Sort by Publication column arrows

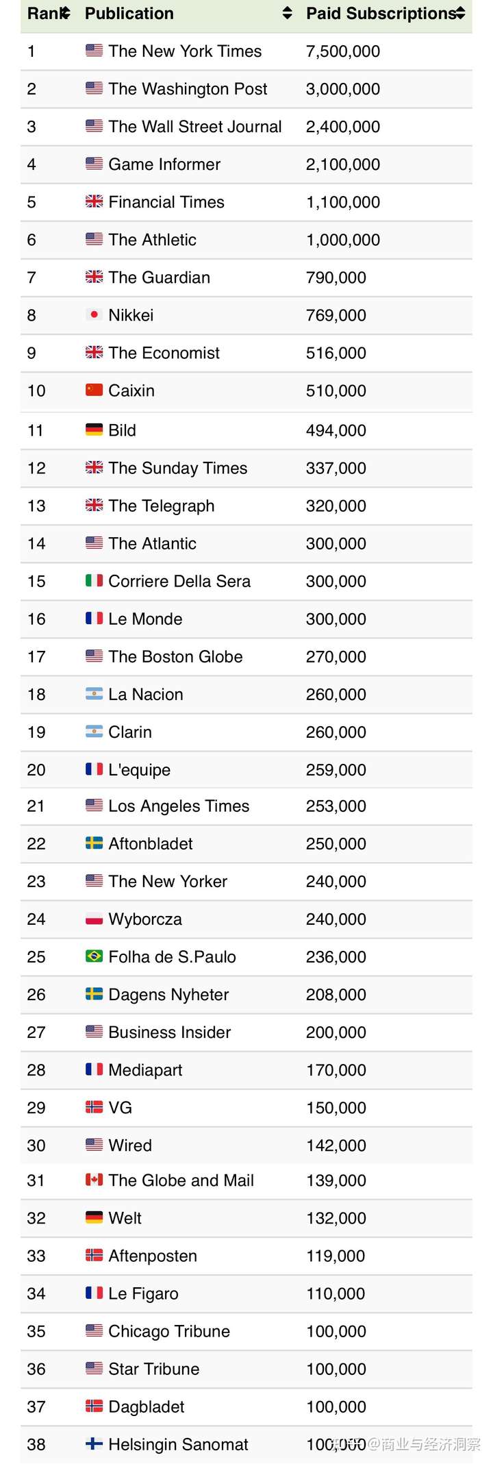coord(288,13)
